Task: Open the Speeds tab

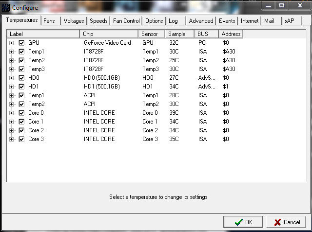Action: click(x=98, y=21)
